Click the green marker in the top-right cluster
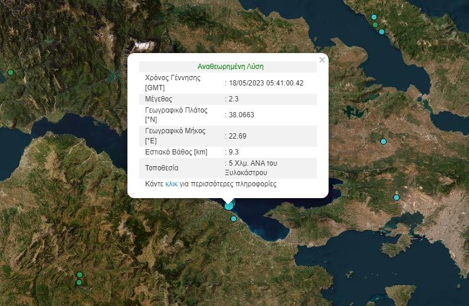The height and width of the screenshot is (306, 469). (x=375, y=25)
